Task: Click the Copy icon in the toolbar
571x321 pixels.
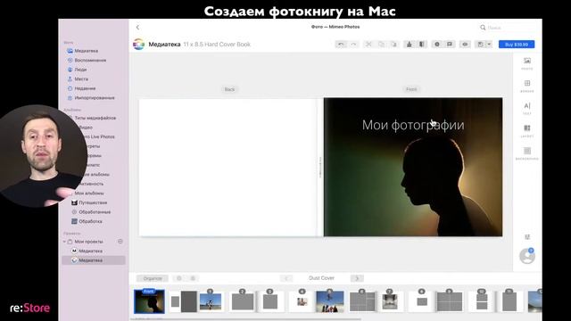Action: pyautogui.click(x=381, y=45)
